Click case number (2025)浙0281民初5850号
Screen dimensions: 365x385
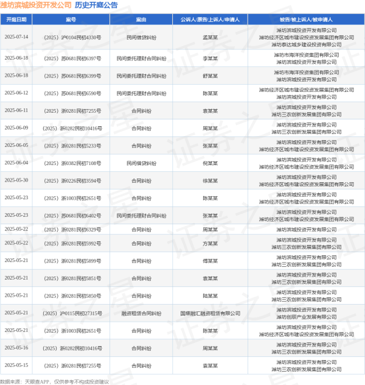pos(72,296)
